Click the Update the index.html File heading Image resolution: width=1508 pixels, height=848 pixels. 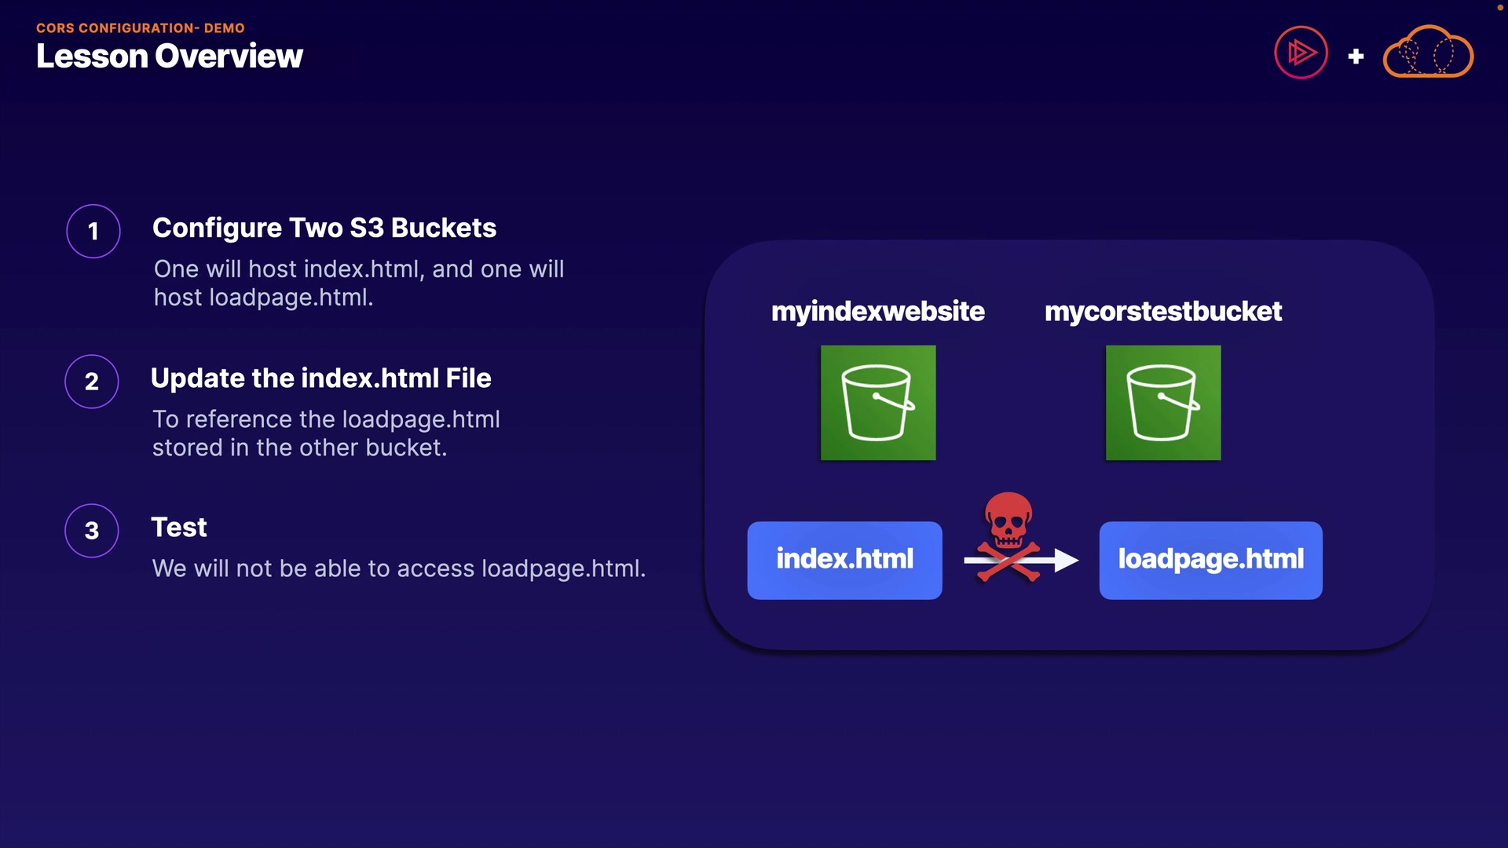[x=320, y=378]
